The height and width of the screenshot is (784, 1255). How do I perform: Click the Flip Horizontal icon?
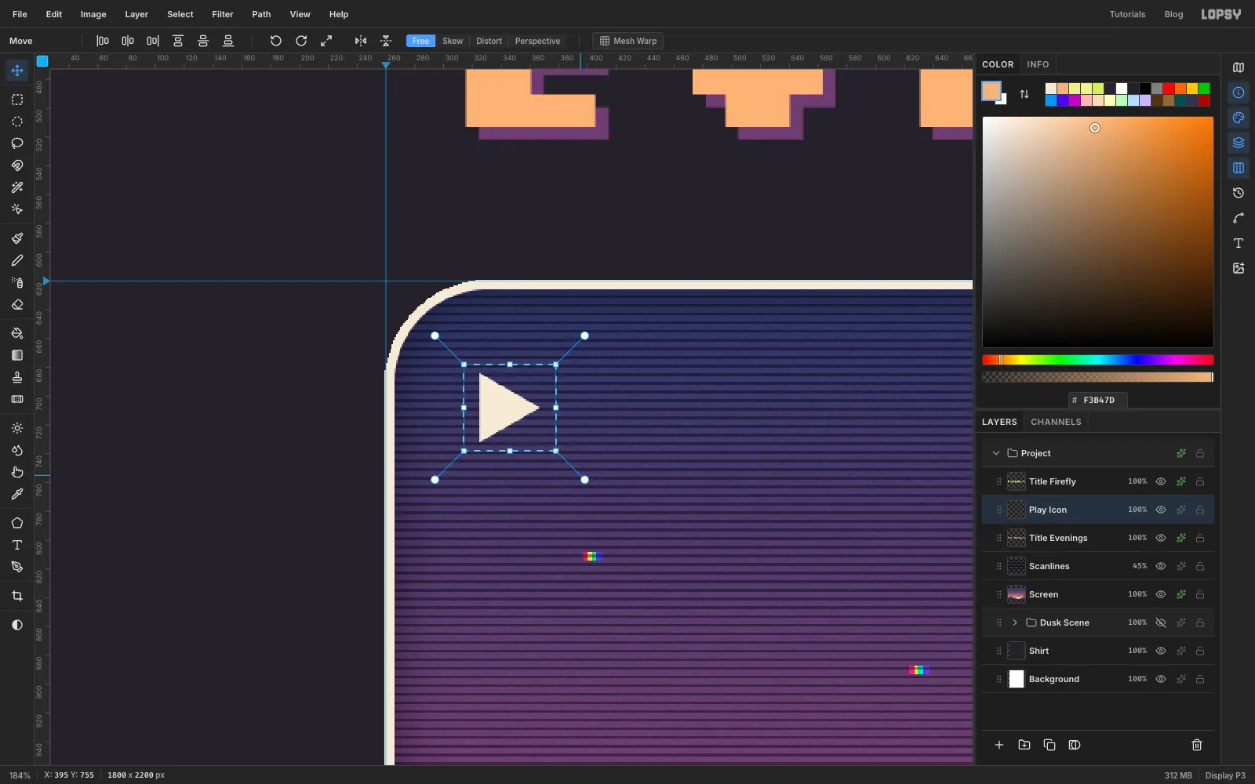pos(361,41)
